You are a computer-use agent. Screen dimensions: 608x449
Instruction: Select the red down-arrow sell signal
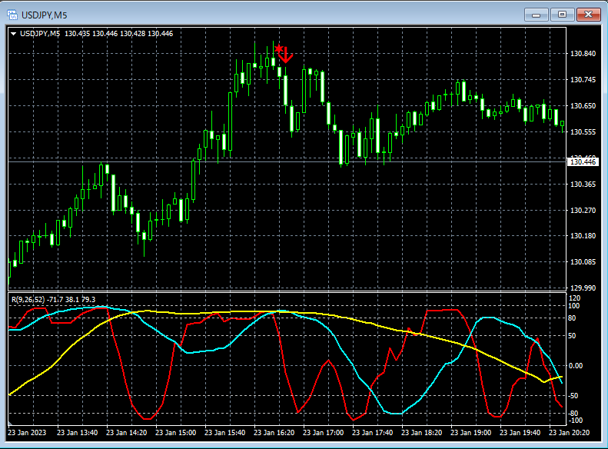[286, 55]
